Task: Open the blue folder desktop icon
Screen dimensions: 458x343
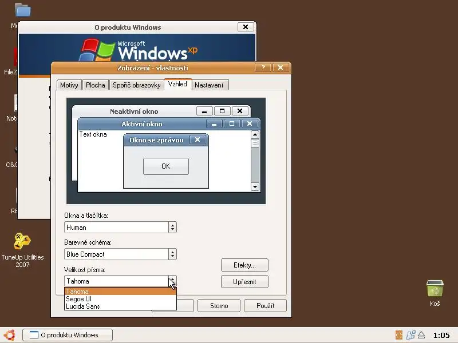Action: [23, 10]
